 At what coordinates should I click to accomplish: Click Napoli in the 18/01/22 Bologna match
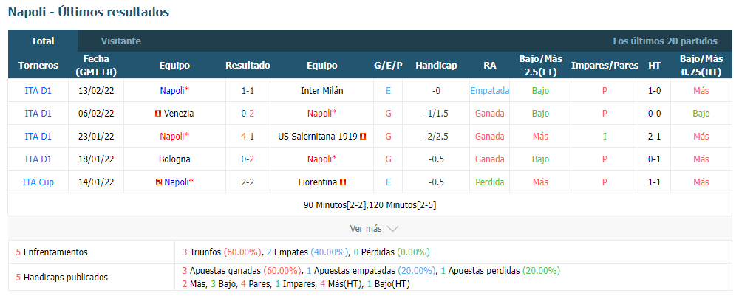(322, 159)
